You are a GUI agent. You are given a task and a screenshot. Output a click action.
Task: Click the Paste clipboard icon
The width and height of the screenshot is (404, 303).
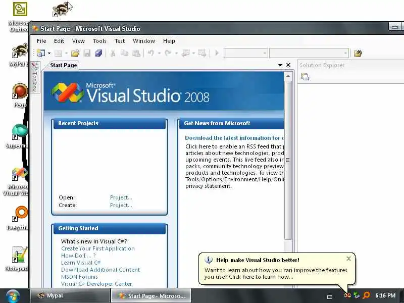(x=136, y=54)
